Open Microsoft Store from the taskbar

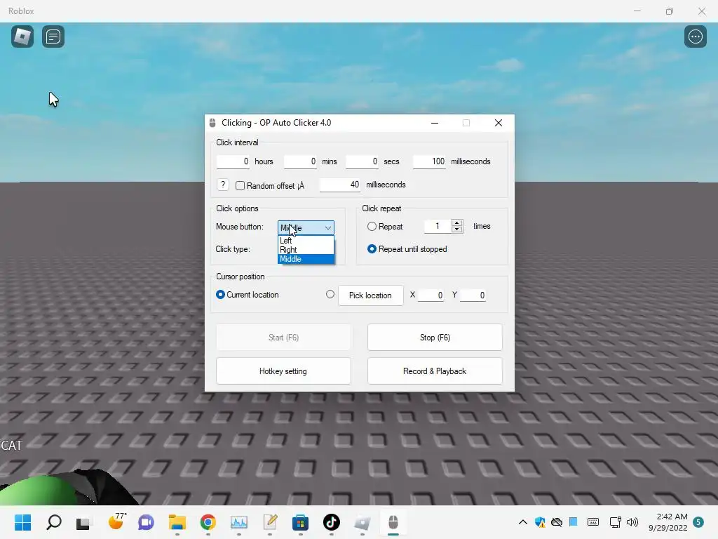point(300,522)
